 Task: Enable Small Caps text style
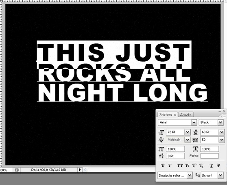pyautogui.click(x=187, y=166)
